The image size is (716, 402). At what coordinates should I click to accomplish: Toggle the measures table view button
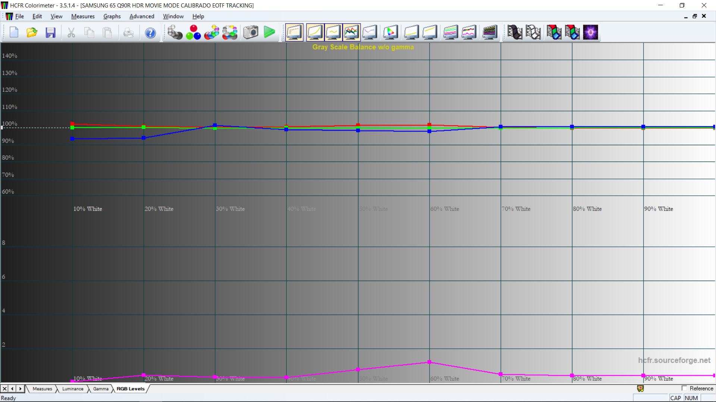click(294, 32)
